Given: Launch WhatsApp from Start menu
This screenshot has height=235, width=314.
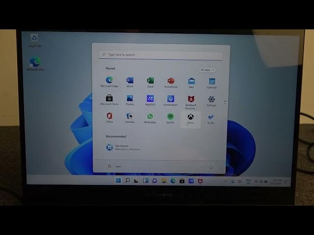Looking at the screenshot, I should click(150, 118).
